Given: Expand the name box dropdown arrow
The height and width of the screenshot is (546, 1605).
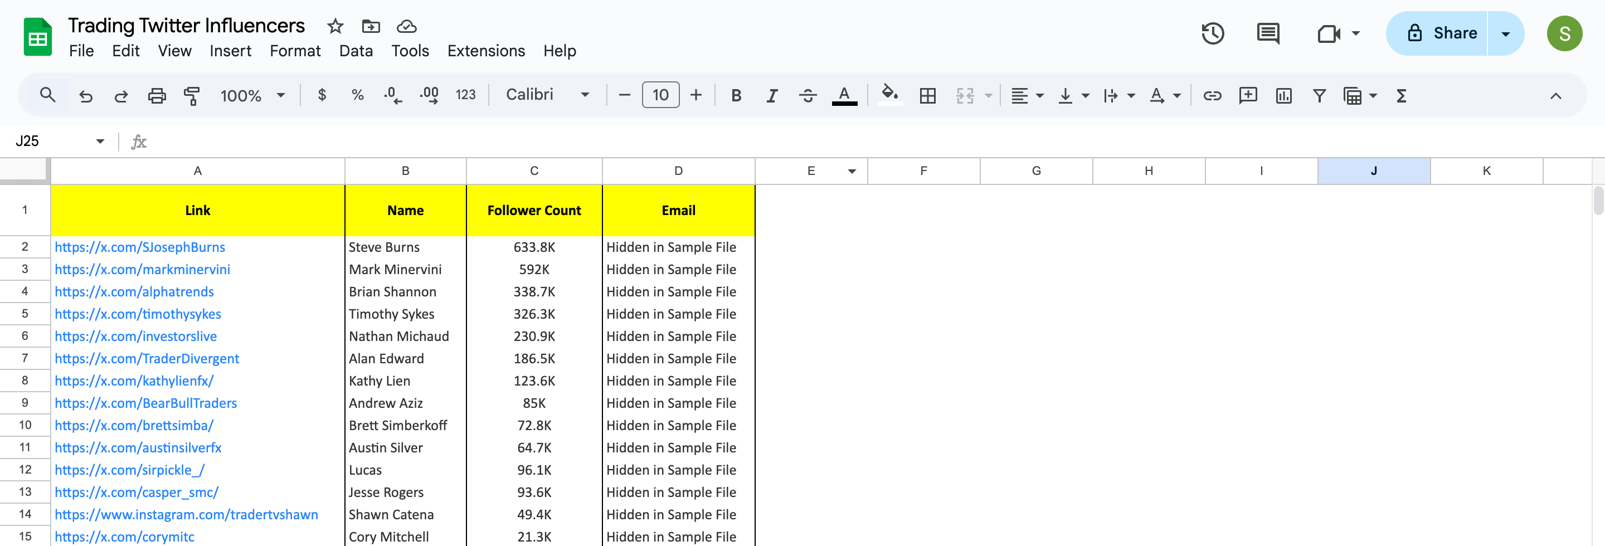Looking at the screenshot, I should (x=100, y=142).
